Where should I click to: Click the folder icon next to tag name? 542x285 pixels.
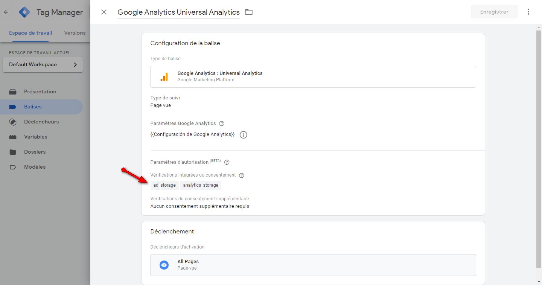pyautogui.click(x=249, y=12)
